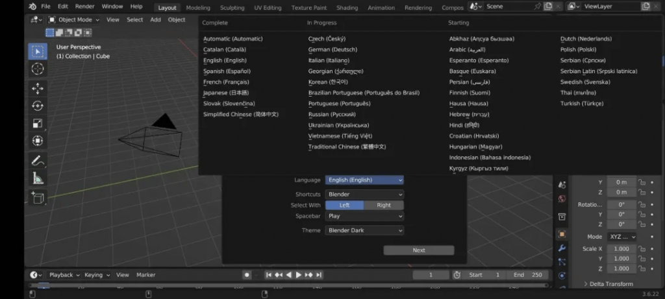
Task: Click the Add Cube tool icon
Action: (x=38, y=198)
